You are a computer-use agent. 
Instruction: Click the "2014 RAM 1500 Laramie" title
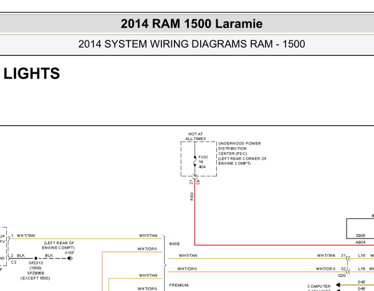tap(191, 24)
